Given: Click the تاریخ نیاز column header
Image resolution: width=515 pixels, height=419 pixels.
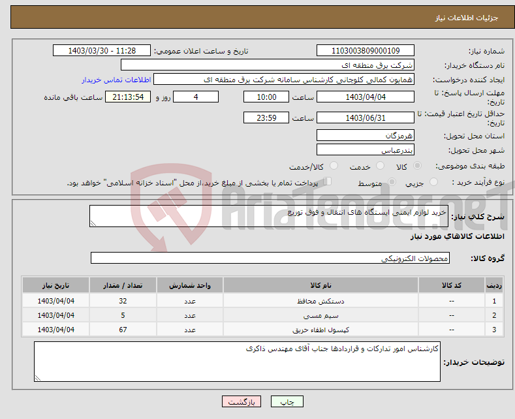Looking at the screenshot, I should (56, 285).
